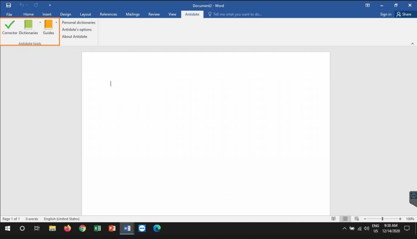Screen dimensions: 417x239
Task: Expand the Guides dropdown arrow
Action: 56,22
